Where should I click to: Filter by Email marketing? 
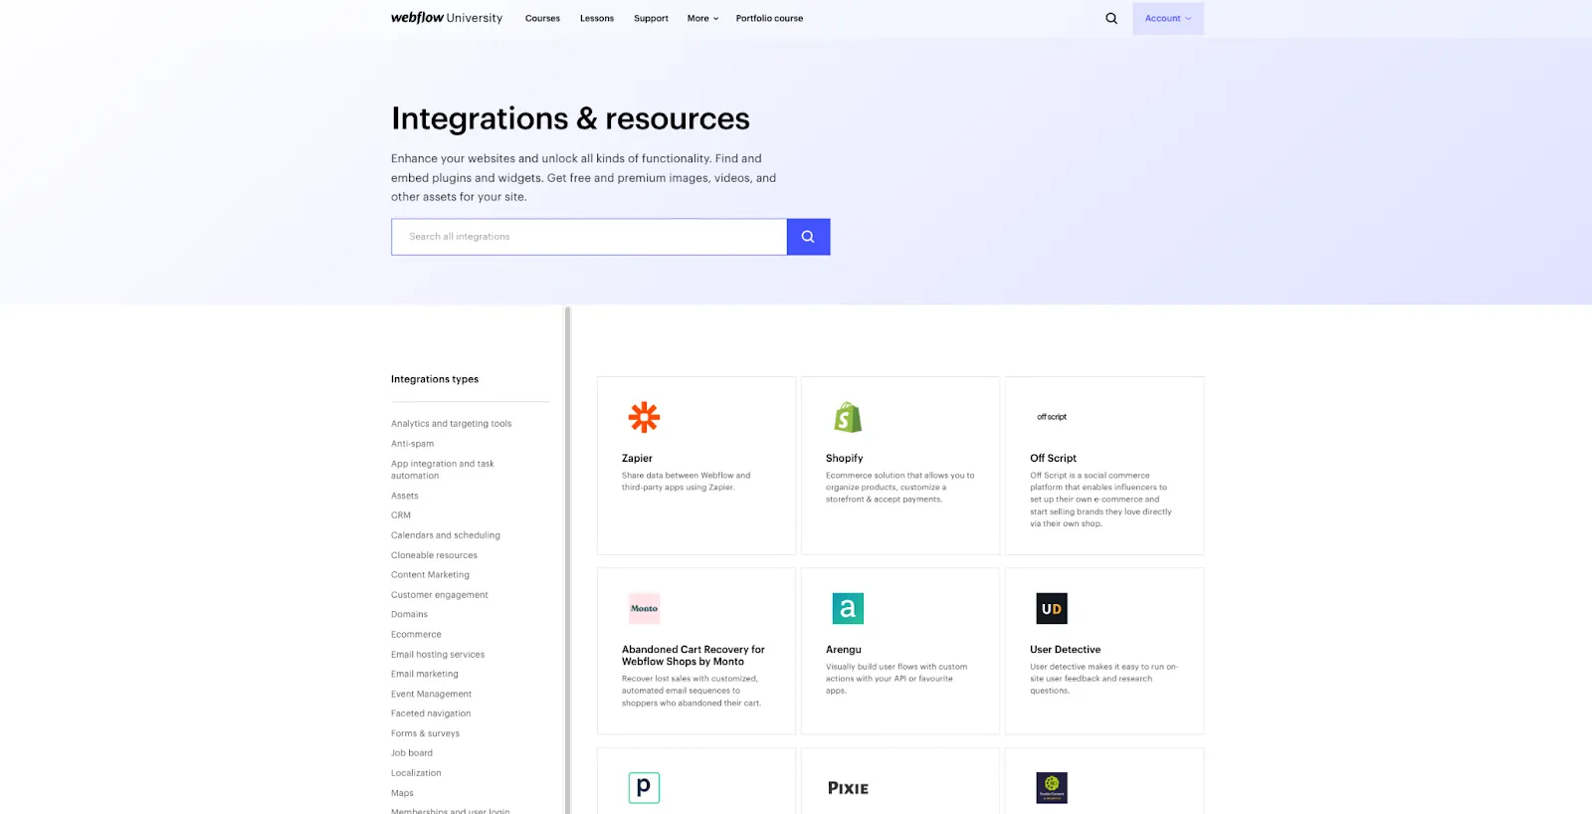[425, 674]
